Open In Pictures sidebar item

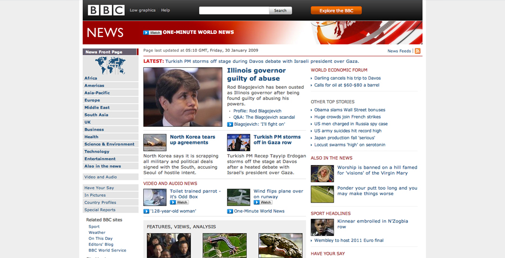click(111, 195)
